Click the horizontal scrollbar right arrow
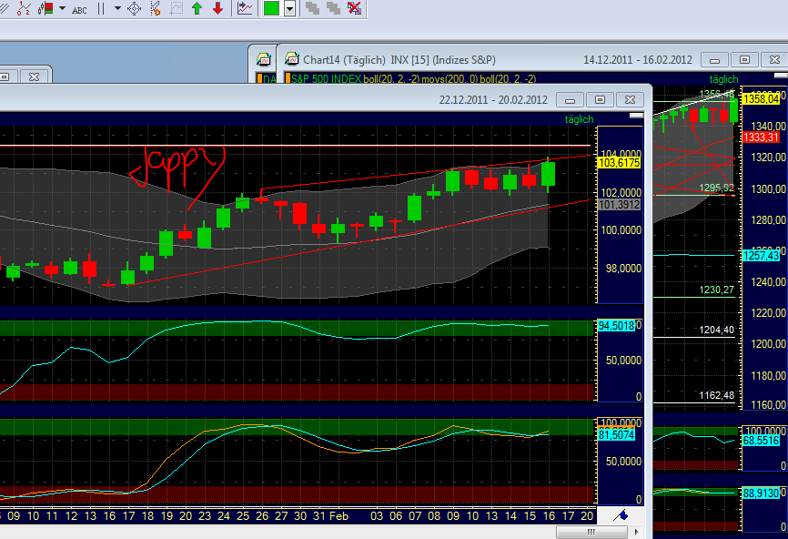Image resolution: width=788 pixels, height=539 pixels. click(x=637, y=531)
